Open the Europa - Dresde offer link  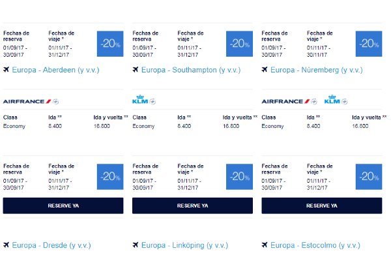click(51, 245)
